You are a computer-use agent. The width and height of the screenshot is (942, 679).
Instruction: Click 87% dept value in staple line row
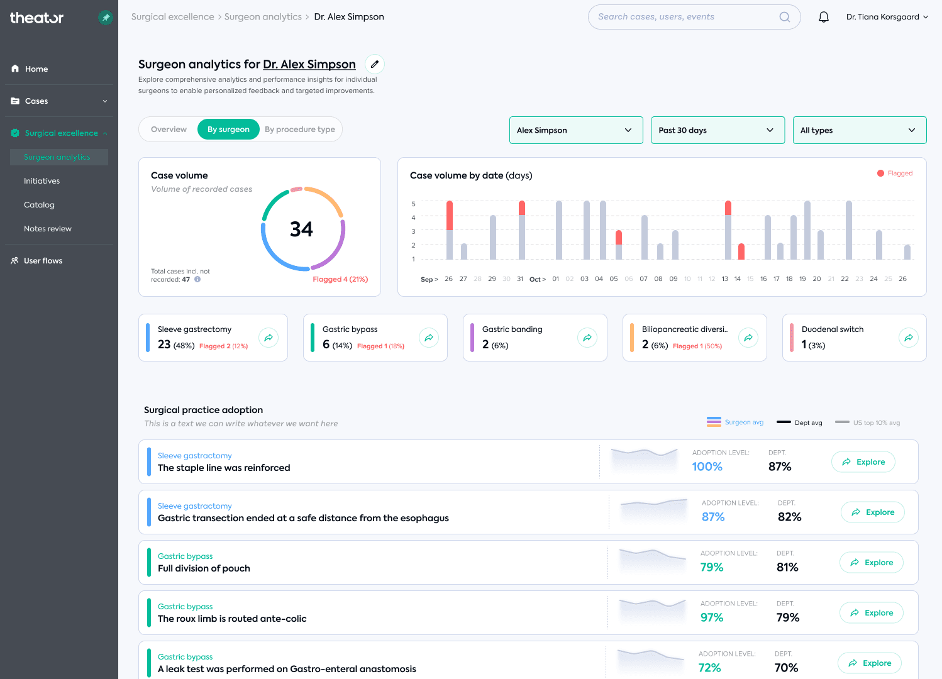780,466
